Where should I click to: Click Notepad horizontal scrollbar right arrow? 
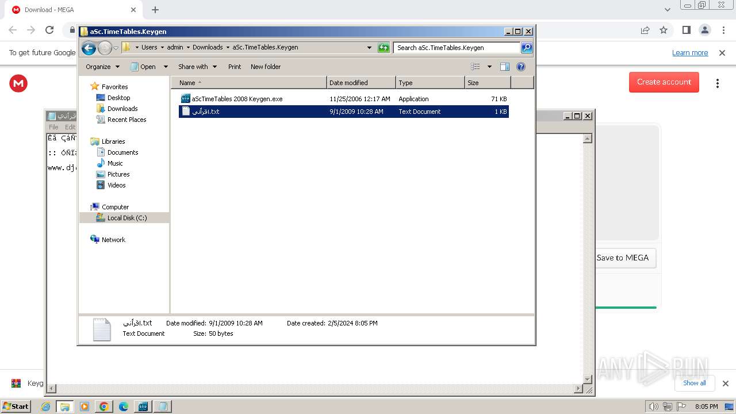point(578,389)
